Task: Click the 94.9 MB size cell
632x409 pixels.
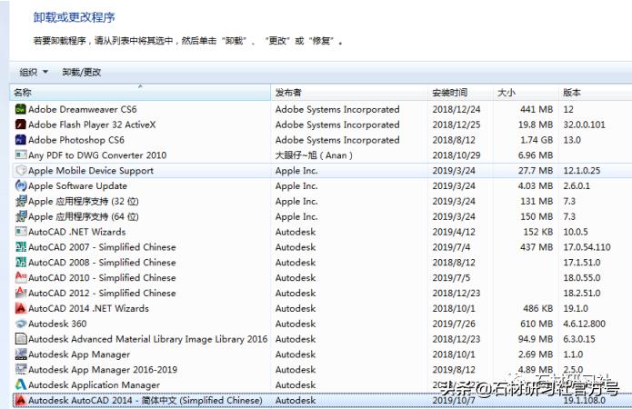Action: point(536,339)
